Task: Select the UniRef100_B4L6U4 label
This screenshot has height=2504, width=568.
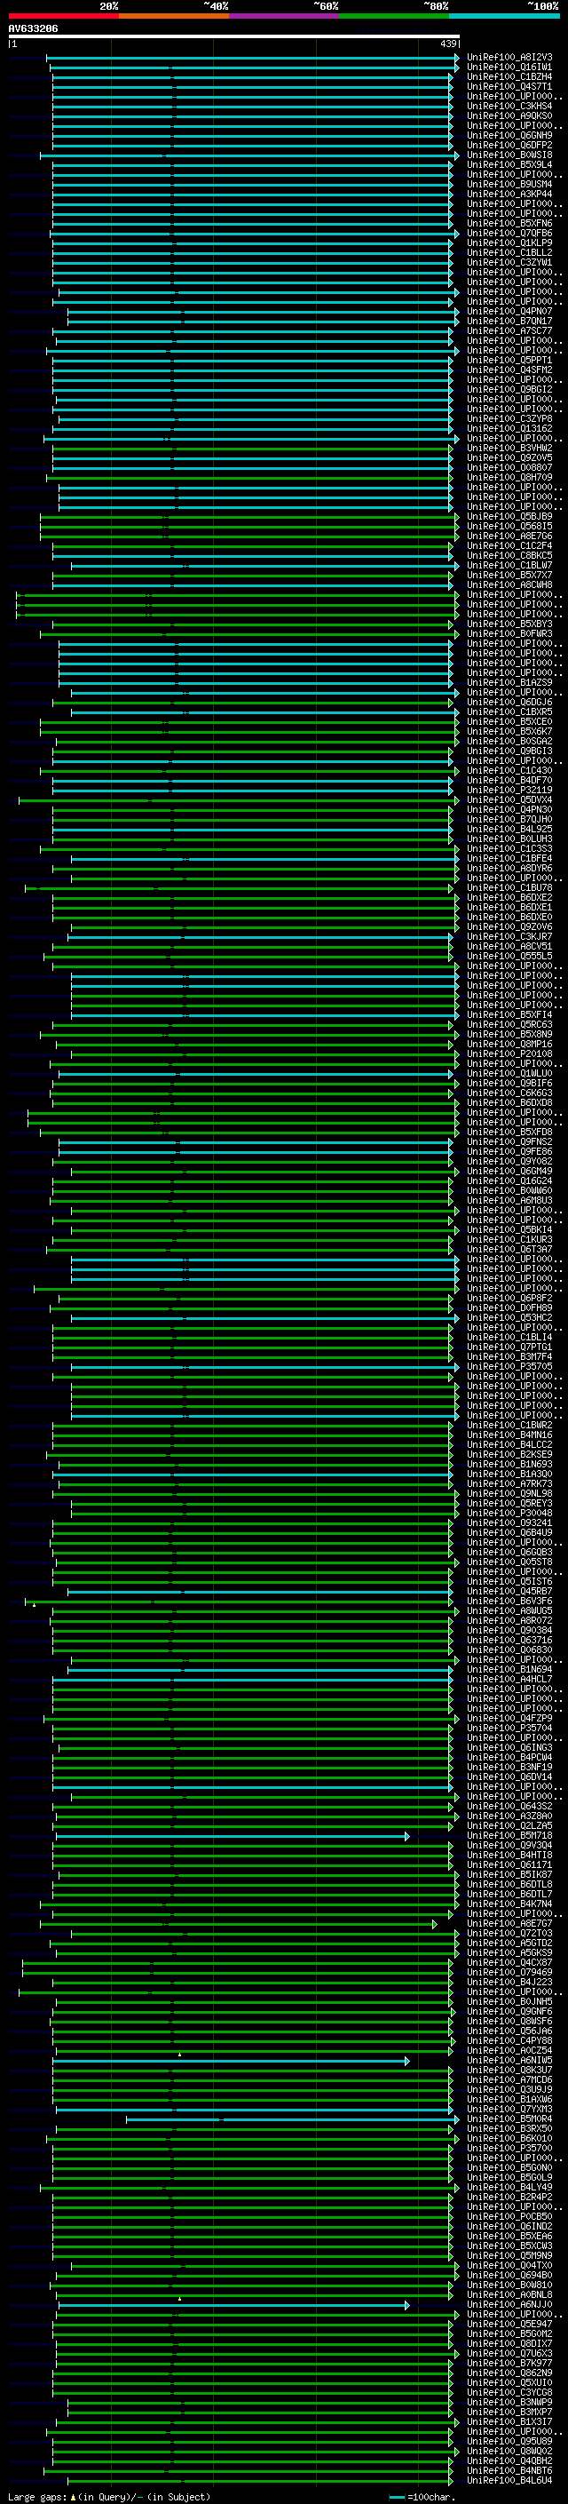Action: tap(509, 2480)
